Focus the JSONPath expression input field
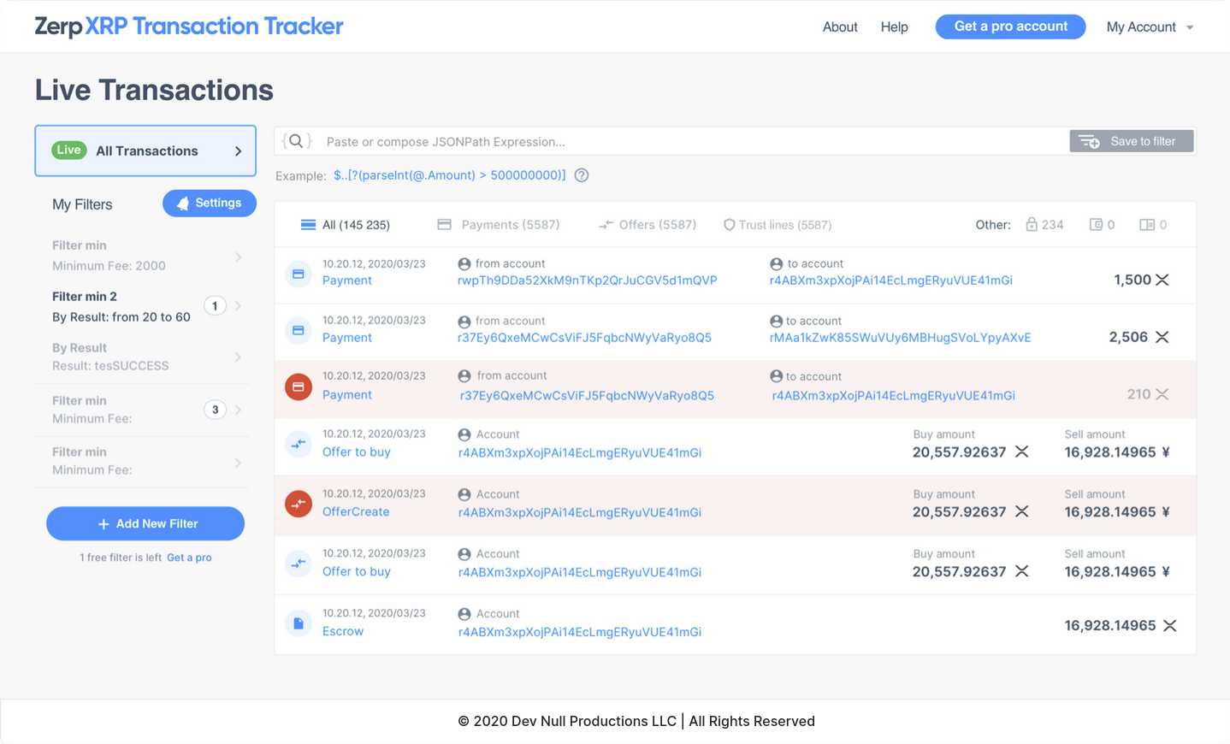Screen dimensions: 1230x744 click(x=684, y=141)
